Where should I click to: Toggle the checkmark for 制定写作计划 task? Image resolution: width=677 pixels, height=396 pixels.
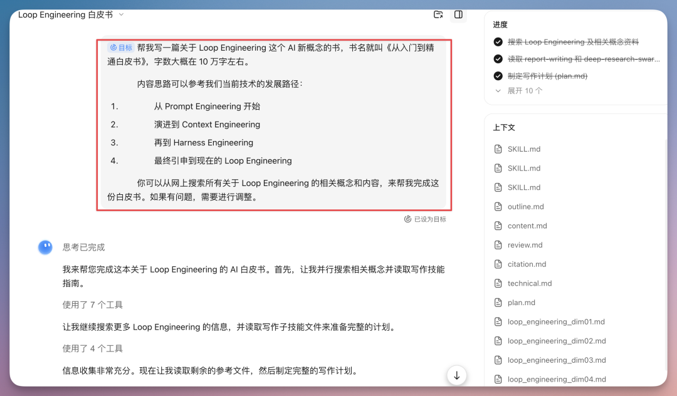498,76
